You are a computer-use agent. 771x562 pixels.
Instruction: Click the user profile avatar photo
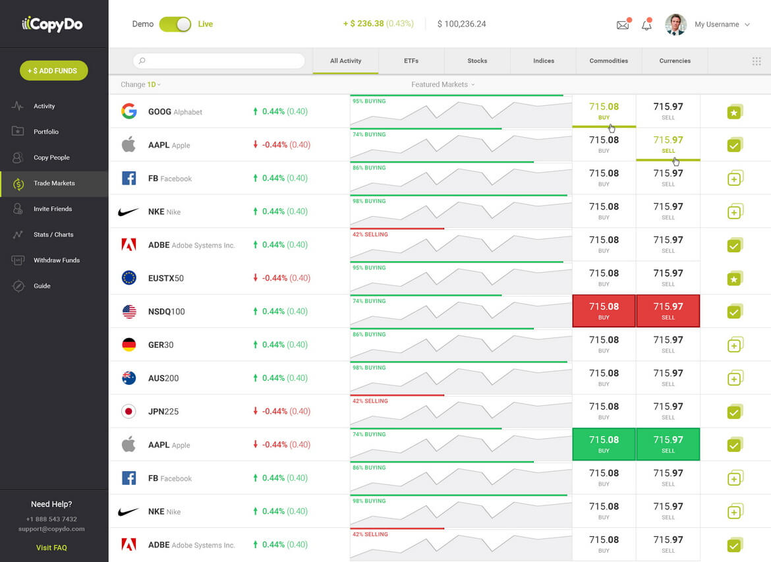click(x=675, y=24)
